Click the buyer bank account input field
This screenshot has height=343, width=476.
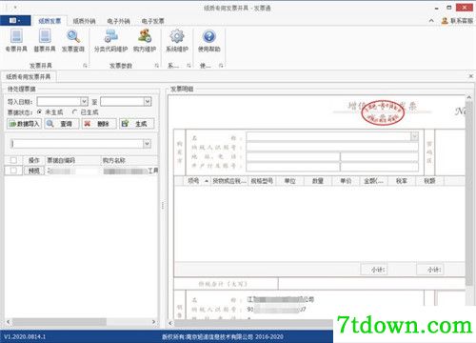coord(293,166)
